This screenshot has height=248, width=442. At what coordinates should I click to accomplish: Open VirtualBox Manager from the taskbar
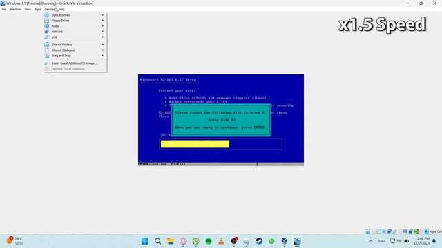coord(284,241)
